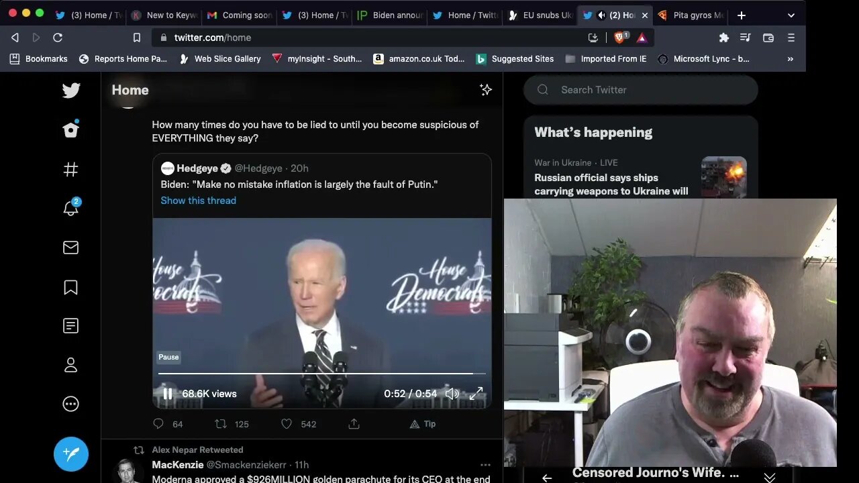The width and height of the screenshot is (859, 483).
Task: Open MacKenzie tweet more options
Action: click(485, 465)
